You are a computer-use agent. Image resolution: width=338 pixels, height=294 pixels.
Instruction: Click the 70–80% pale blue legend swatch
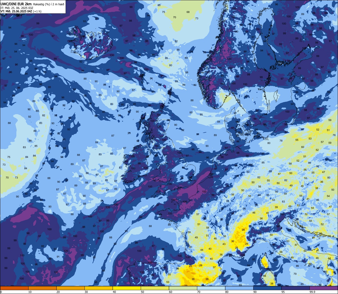coord(211,288)
